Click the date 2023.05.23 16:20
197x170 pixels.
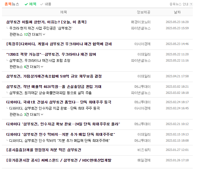[x=177, y=22]
